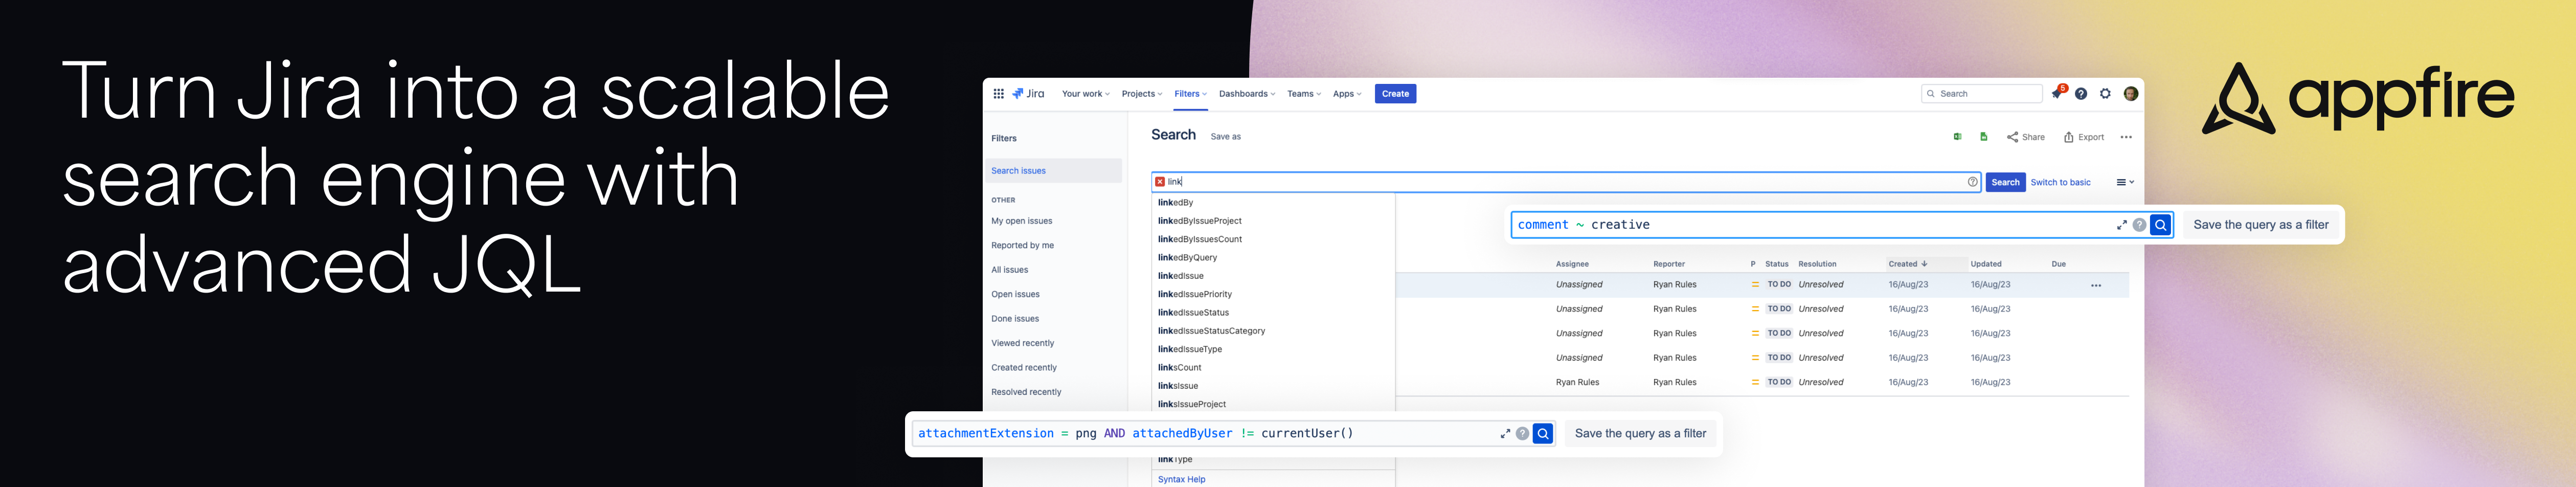Sort by the Updated column header
Viewport: 2576px width, 487px height.
click(x=1985, y=264)
